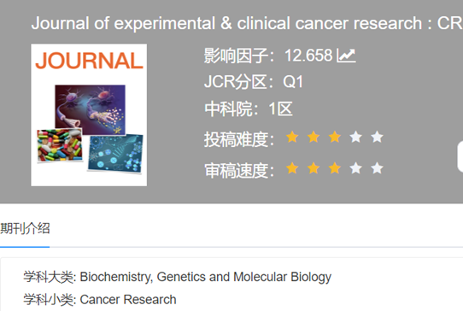463x311 pixels.
Task: Click the impact factor value 12.658
Action: tap(308, 56)
